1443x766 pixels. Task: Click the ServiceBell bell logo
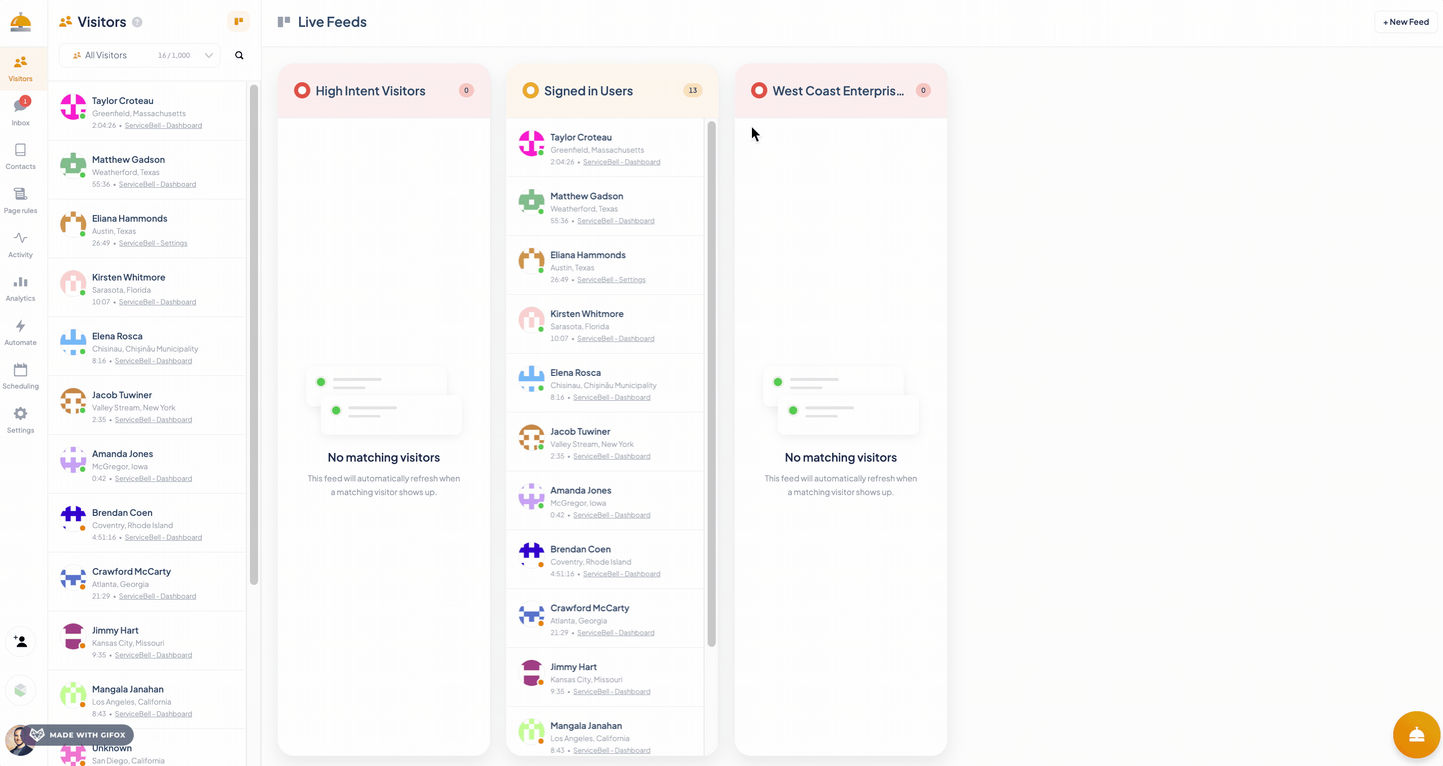tap(21, 22)
